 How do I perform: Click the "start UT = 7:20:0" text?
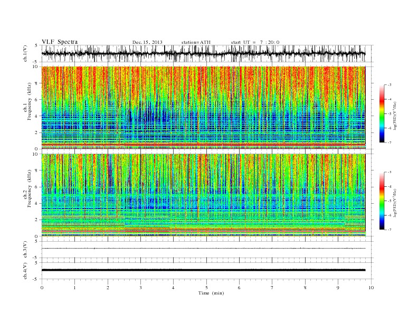[255, 42]
